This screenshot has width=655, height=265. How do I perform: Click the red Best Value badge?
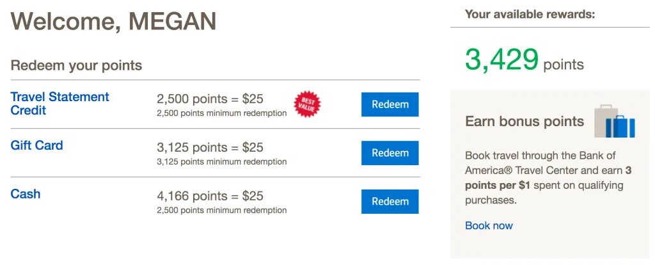[307, 104]
